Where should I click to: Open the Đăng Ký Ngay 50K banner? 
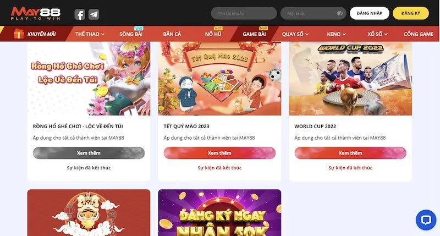pyautogui.click(x=219, y=212)
